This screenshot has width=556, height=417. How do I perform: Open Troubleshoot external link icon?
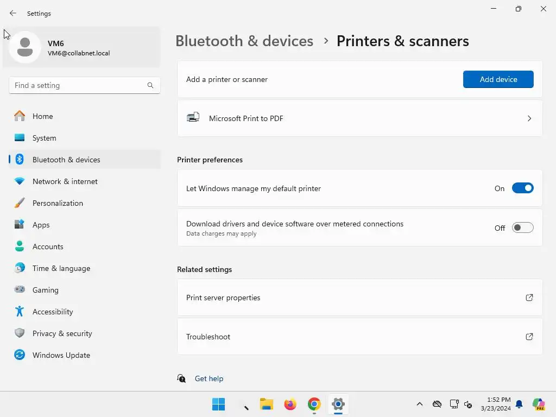coord(529,337)
